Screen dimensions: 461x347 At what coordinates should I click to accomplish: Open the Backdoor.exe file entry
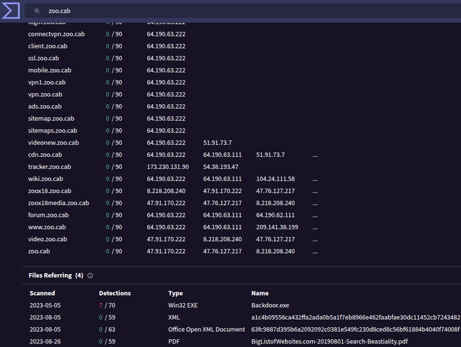270,305
